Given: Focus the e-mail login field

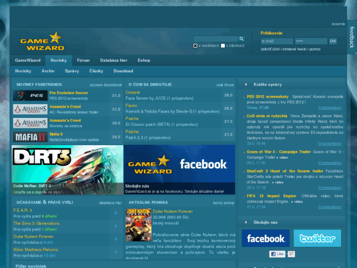Looking at the screenshot, I should click(277, 41).
